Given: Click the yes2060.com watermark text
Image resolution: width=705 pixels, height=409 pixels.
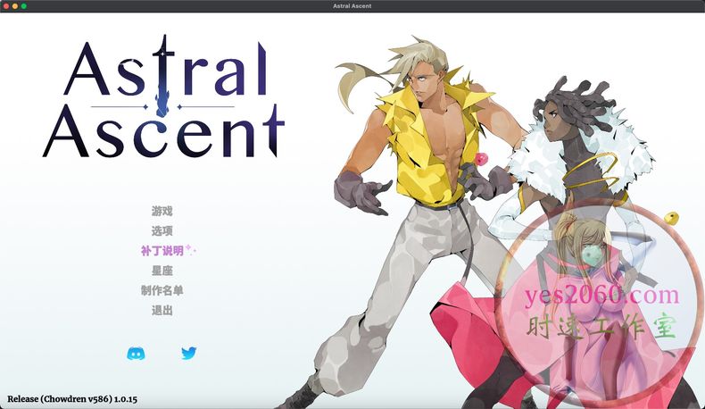Looking at the screenshot, I should click(x=603, y=295).
